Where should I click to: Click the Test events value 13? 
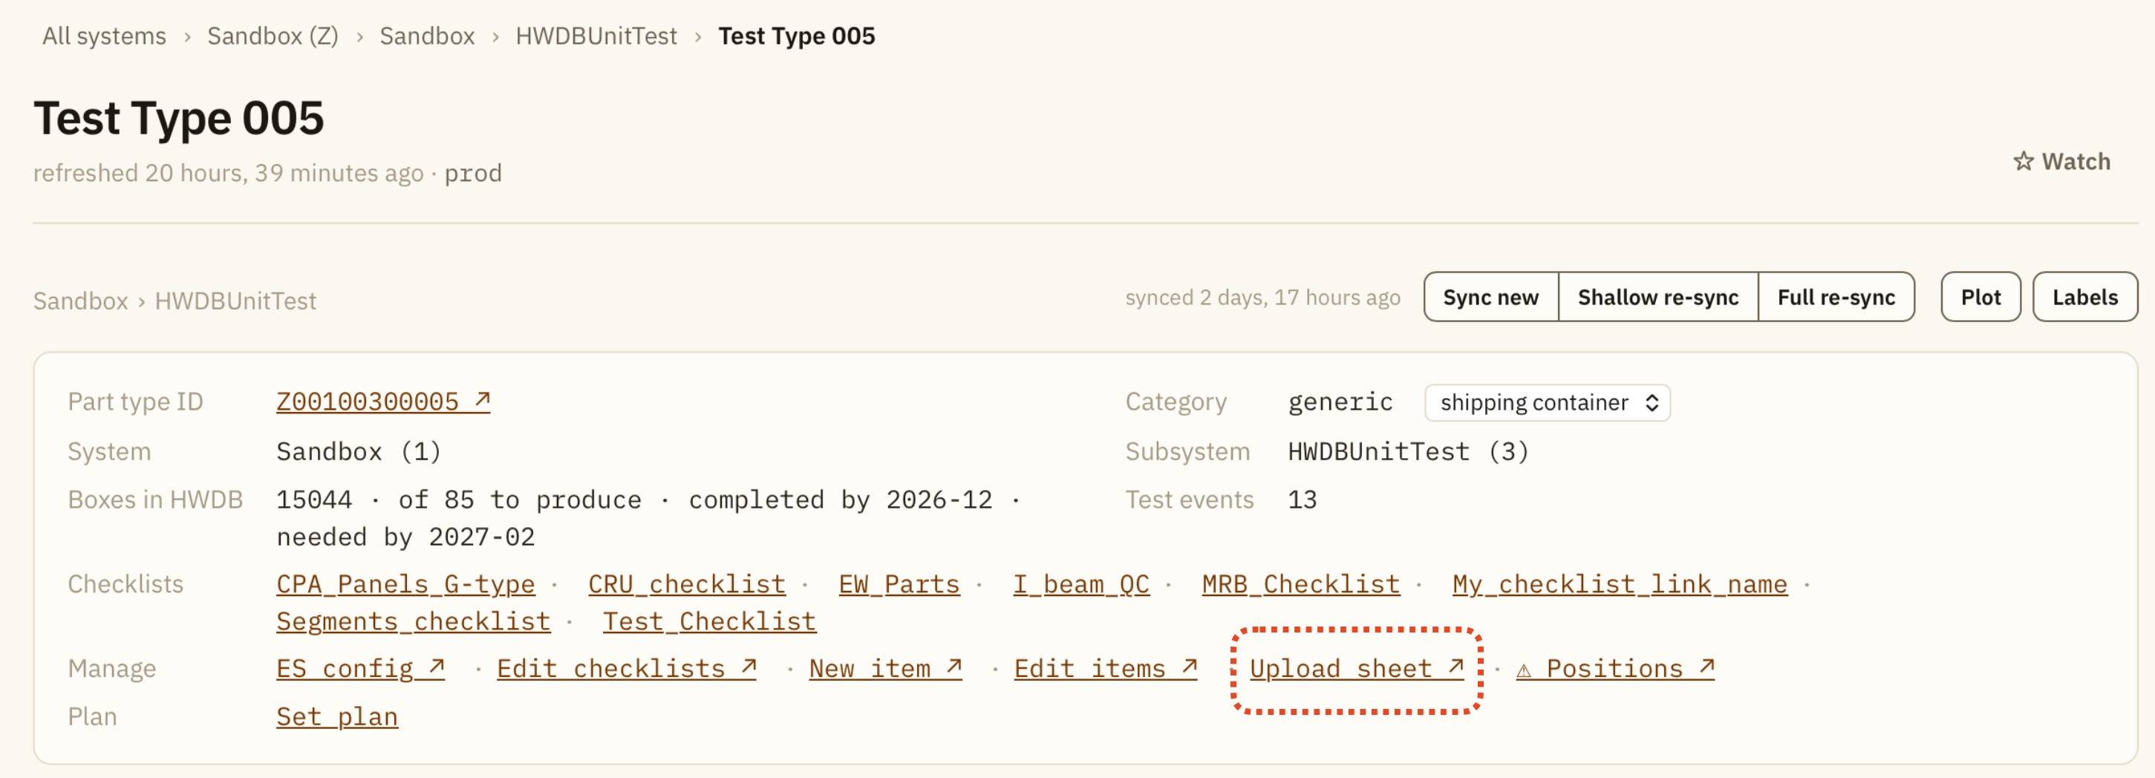[1303, 500]
